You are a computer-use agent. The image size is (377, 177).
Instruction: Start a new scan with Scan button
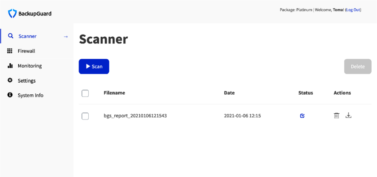pos(94,66)
